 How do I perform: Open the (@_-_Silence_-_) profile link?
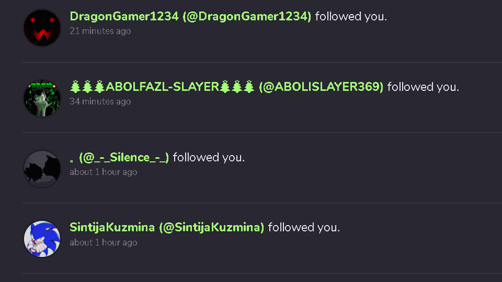coord(124,157)
